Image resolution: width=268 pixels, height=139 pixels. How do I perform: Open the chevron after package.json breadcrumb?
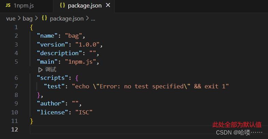(x=87, y=18)
